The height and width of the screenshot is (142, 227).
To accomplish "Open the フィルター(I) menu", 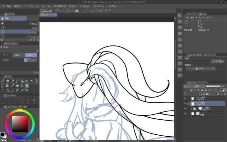I will pyautogui.click(x=84, y=6).
